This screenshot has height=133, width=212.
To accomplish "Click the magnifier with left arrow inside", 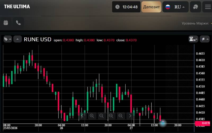I will click(111, 116).
